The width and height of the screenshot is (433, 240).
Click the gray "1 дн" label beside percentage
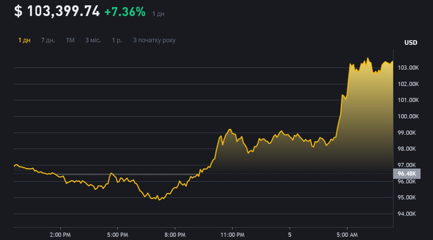[x=158, y=14]
